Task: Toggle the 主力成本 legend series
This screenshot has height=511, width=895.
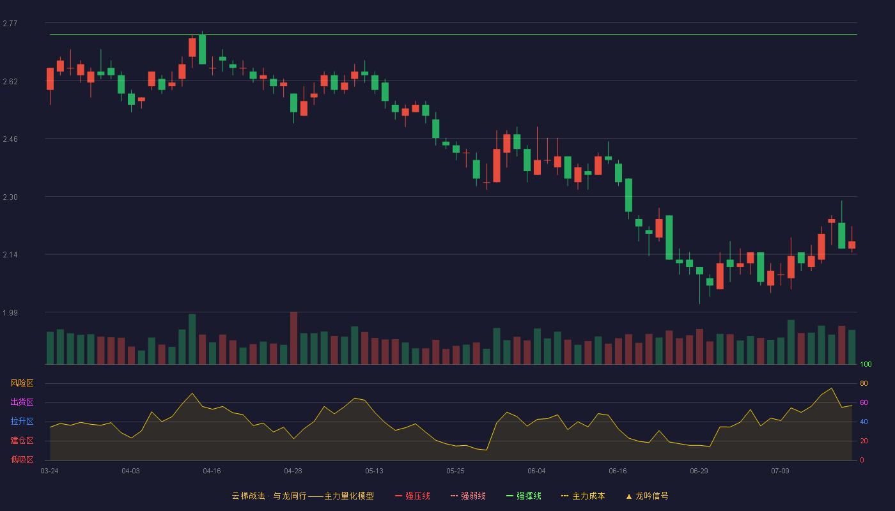Action: (583, 496)
